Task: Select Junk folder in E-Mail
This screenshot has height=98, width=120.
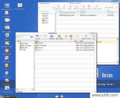Action: 45,20
